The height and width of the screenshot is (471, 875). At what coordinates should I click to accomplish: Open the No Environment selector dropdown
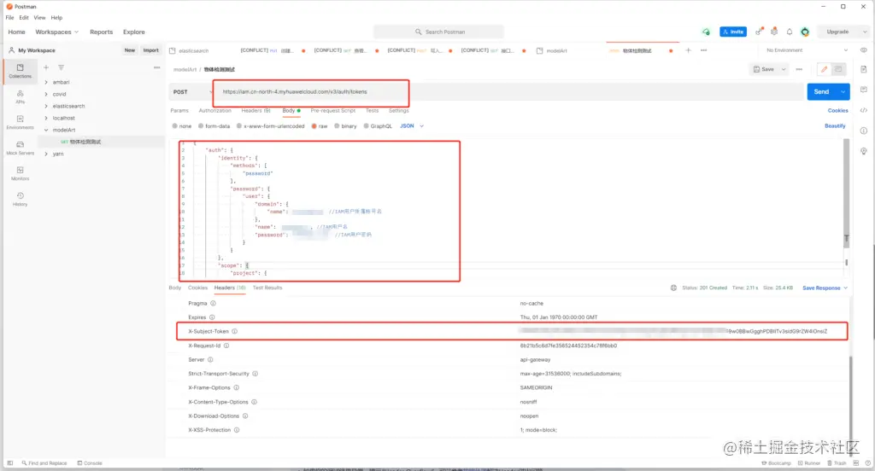807,50
